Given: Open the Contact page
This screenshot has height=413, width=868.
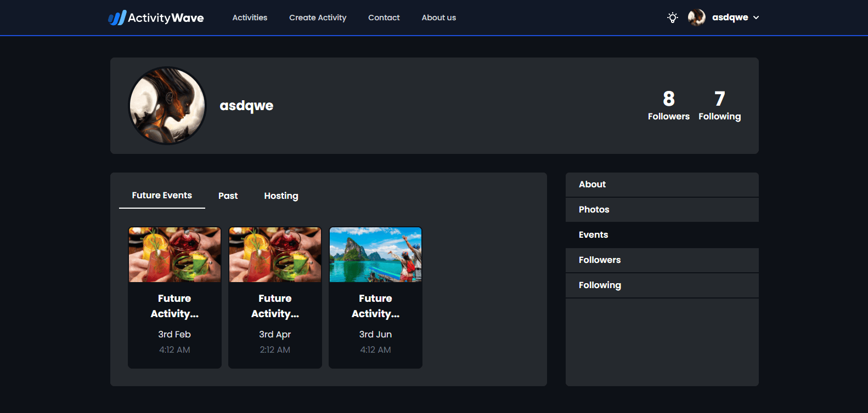Looking at the screenshot, I should point(384,18).
